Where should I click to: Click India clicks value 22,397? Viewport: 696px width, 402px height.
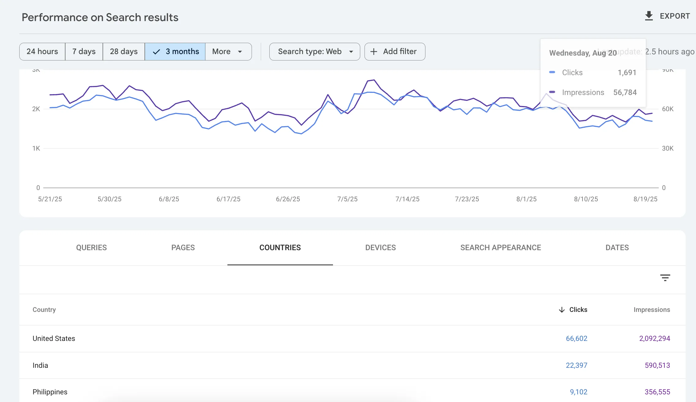[x=576, y=365]
